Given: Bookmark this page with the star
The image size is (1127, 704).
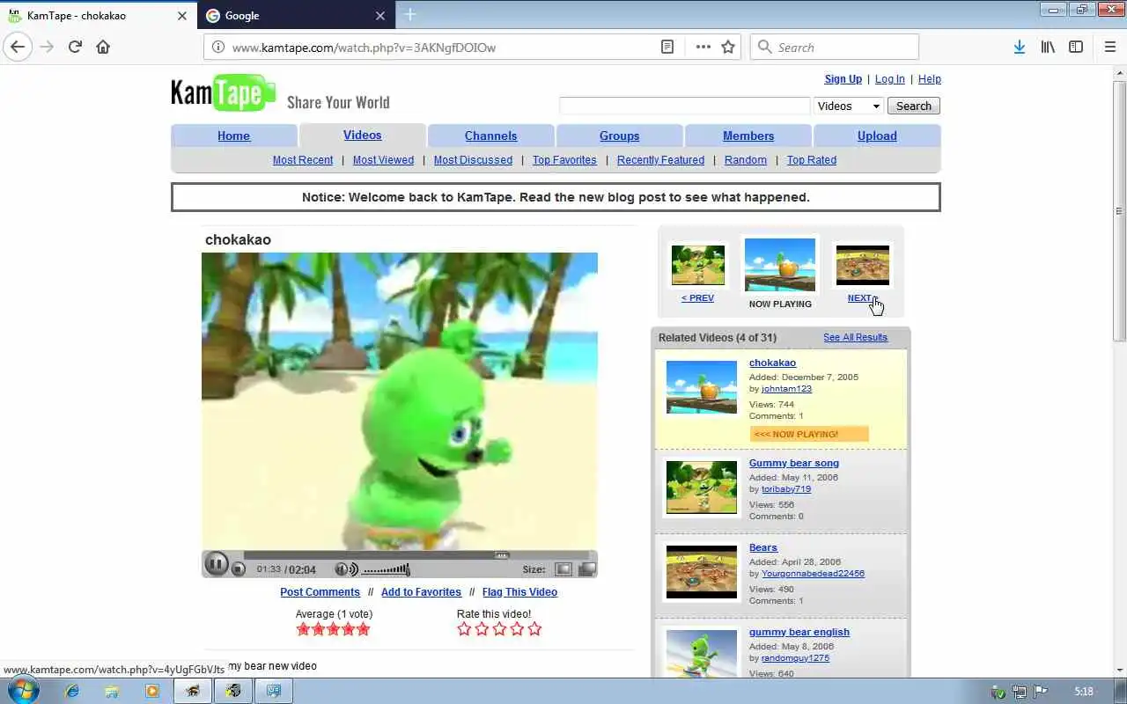Looking at the screenshot, I should pyautogui.click(x=728, y=47).
